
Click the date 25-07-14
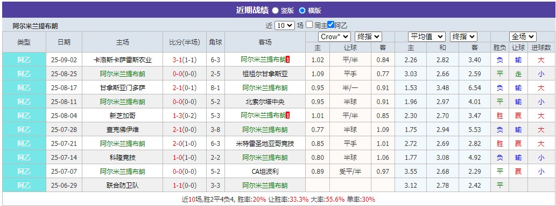[64, 157]
